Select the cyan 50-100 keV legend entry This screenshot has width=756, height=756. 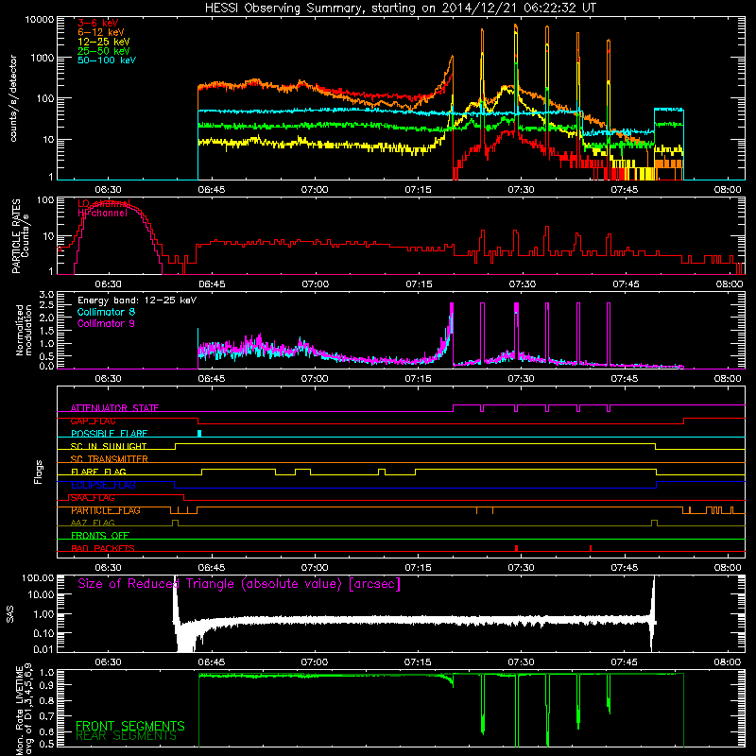pyautogui.click(x=107, y=60)
